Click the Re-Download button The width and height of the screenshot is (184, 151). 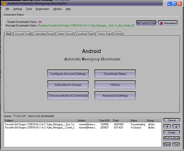coord(172,139)
